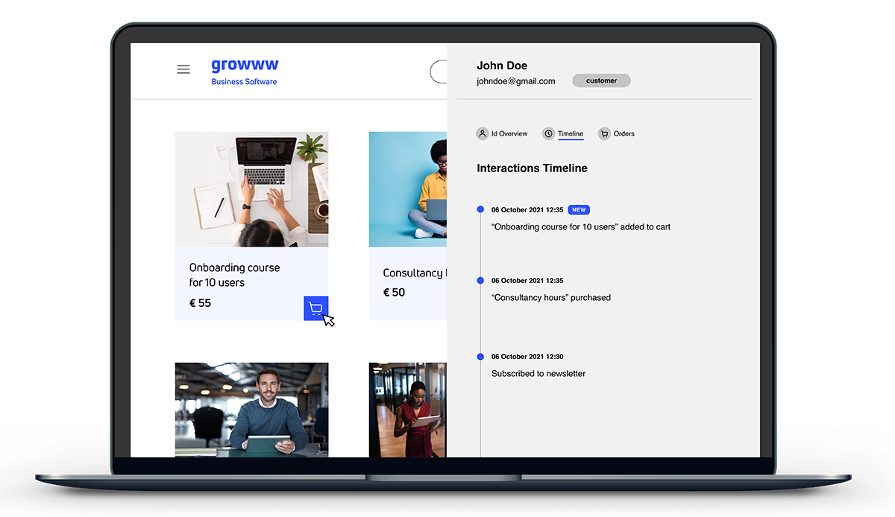Click the growww logo
This screenshot has width=895, height=517.
245,66
